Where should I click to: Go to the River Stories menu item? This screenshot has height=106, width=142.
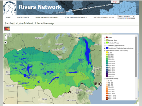tap(23, 18)
